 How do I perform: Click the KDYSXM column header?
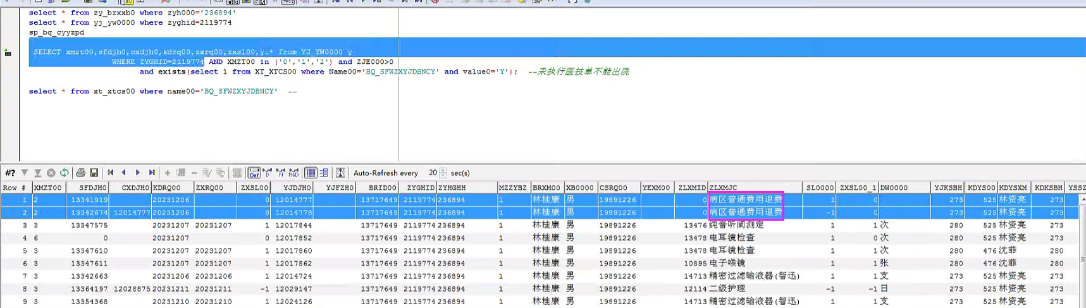point(1013,188)
